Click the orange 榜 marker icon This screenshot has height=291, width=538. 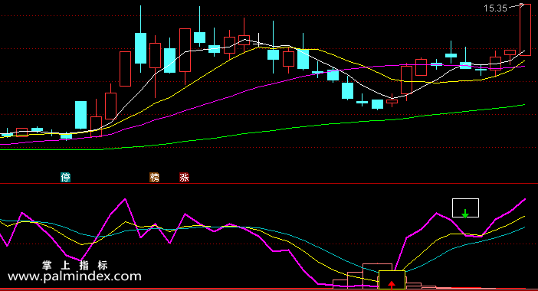[x=154, y=177]
